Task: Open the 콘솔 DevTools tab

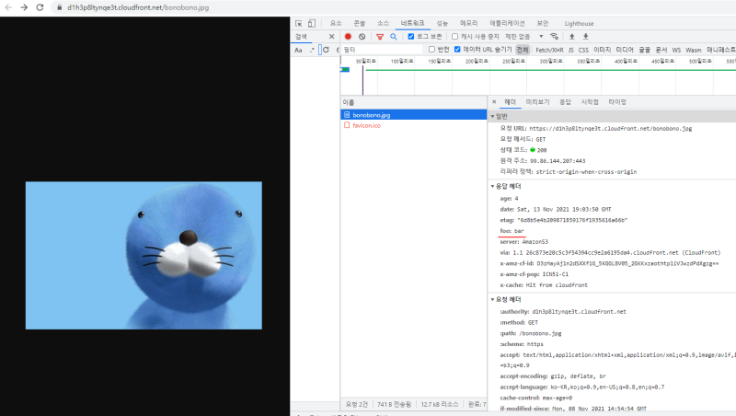Action: click(359, 23)
